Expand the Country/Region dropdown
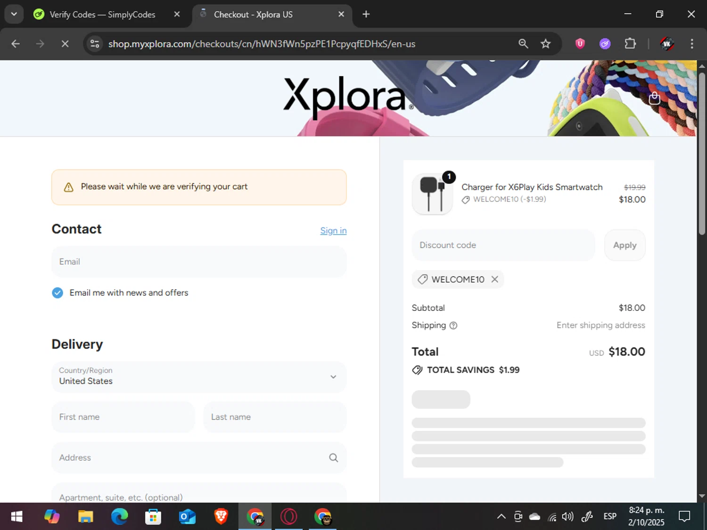 pos(199,377)
